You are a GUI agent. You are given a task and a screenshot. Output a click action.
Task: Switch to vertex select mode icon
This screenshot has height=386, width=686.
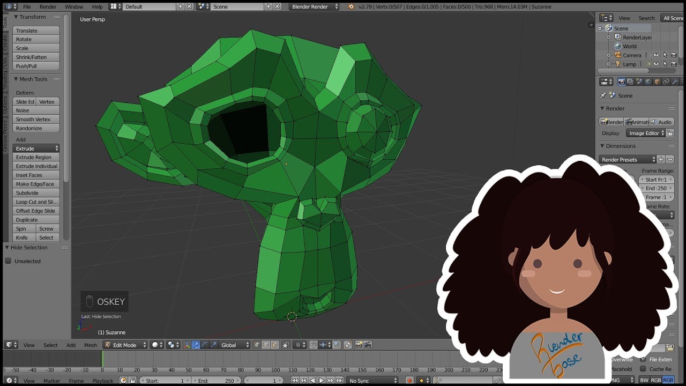click(257, 345)
